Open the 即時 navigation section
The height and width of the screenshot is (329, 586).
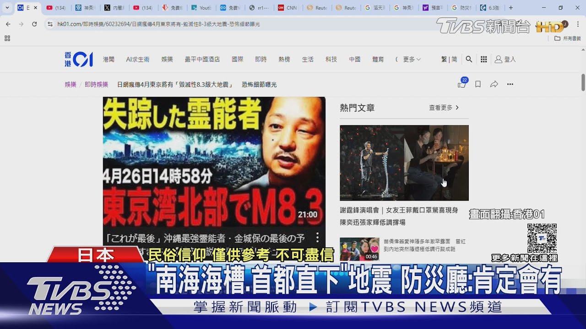pos(261,59)
